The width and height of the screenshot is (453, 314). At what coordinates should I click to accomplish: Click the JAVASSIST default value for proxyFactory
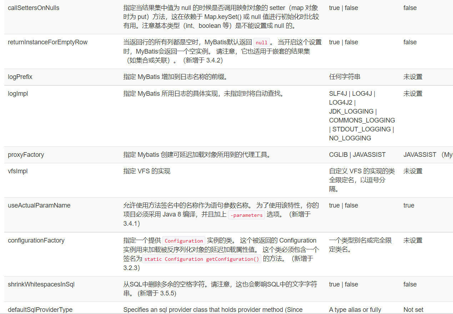coord(420,155)
